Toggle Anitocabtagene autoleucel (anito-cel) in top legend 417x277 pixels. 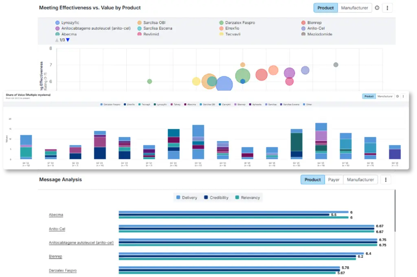pos(93,28)
